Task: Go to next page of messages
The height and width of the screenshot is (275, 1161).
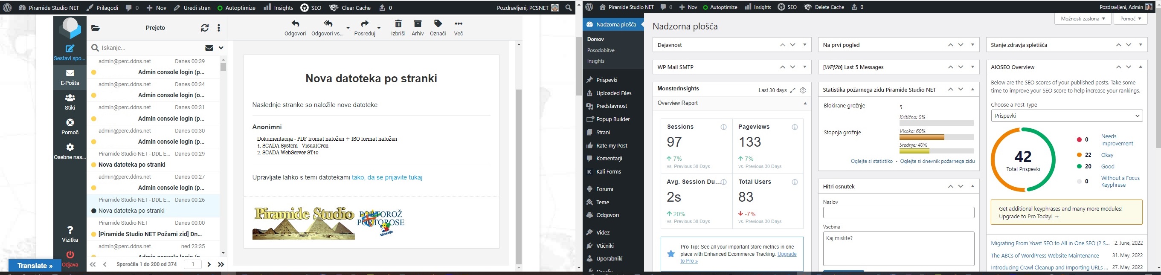Action: pos(209,265)
